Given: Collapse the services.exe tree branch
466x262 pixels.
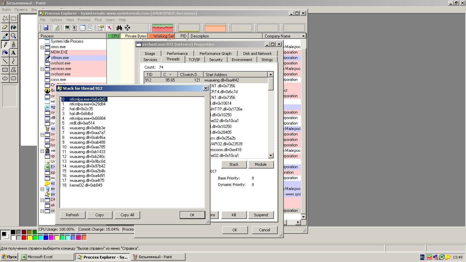Looking at the screenshot, I should (42, 69).
